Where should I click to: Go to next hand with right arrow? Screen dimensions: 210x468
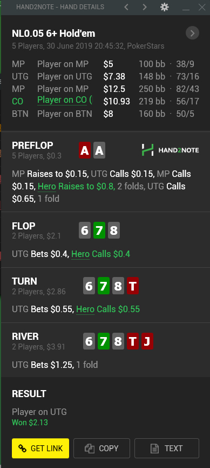(x=145, y=7)
